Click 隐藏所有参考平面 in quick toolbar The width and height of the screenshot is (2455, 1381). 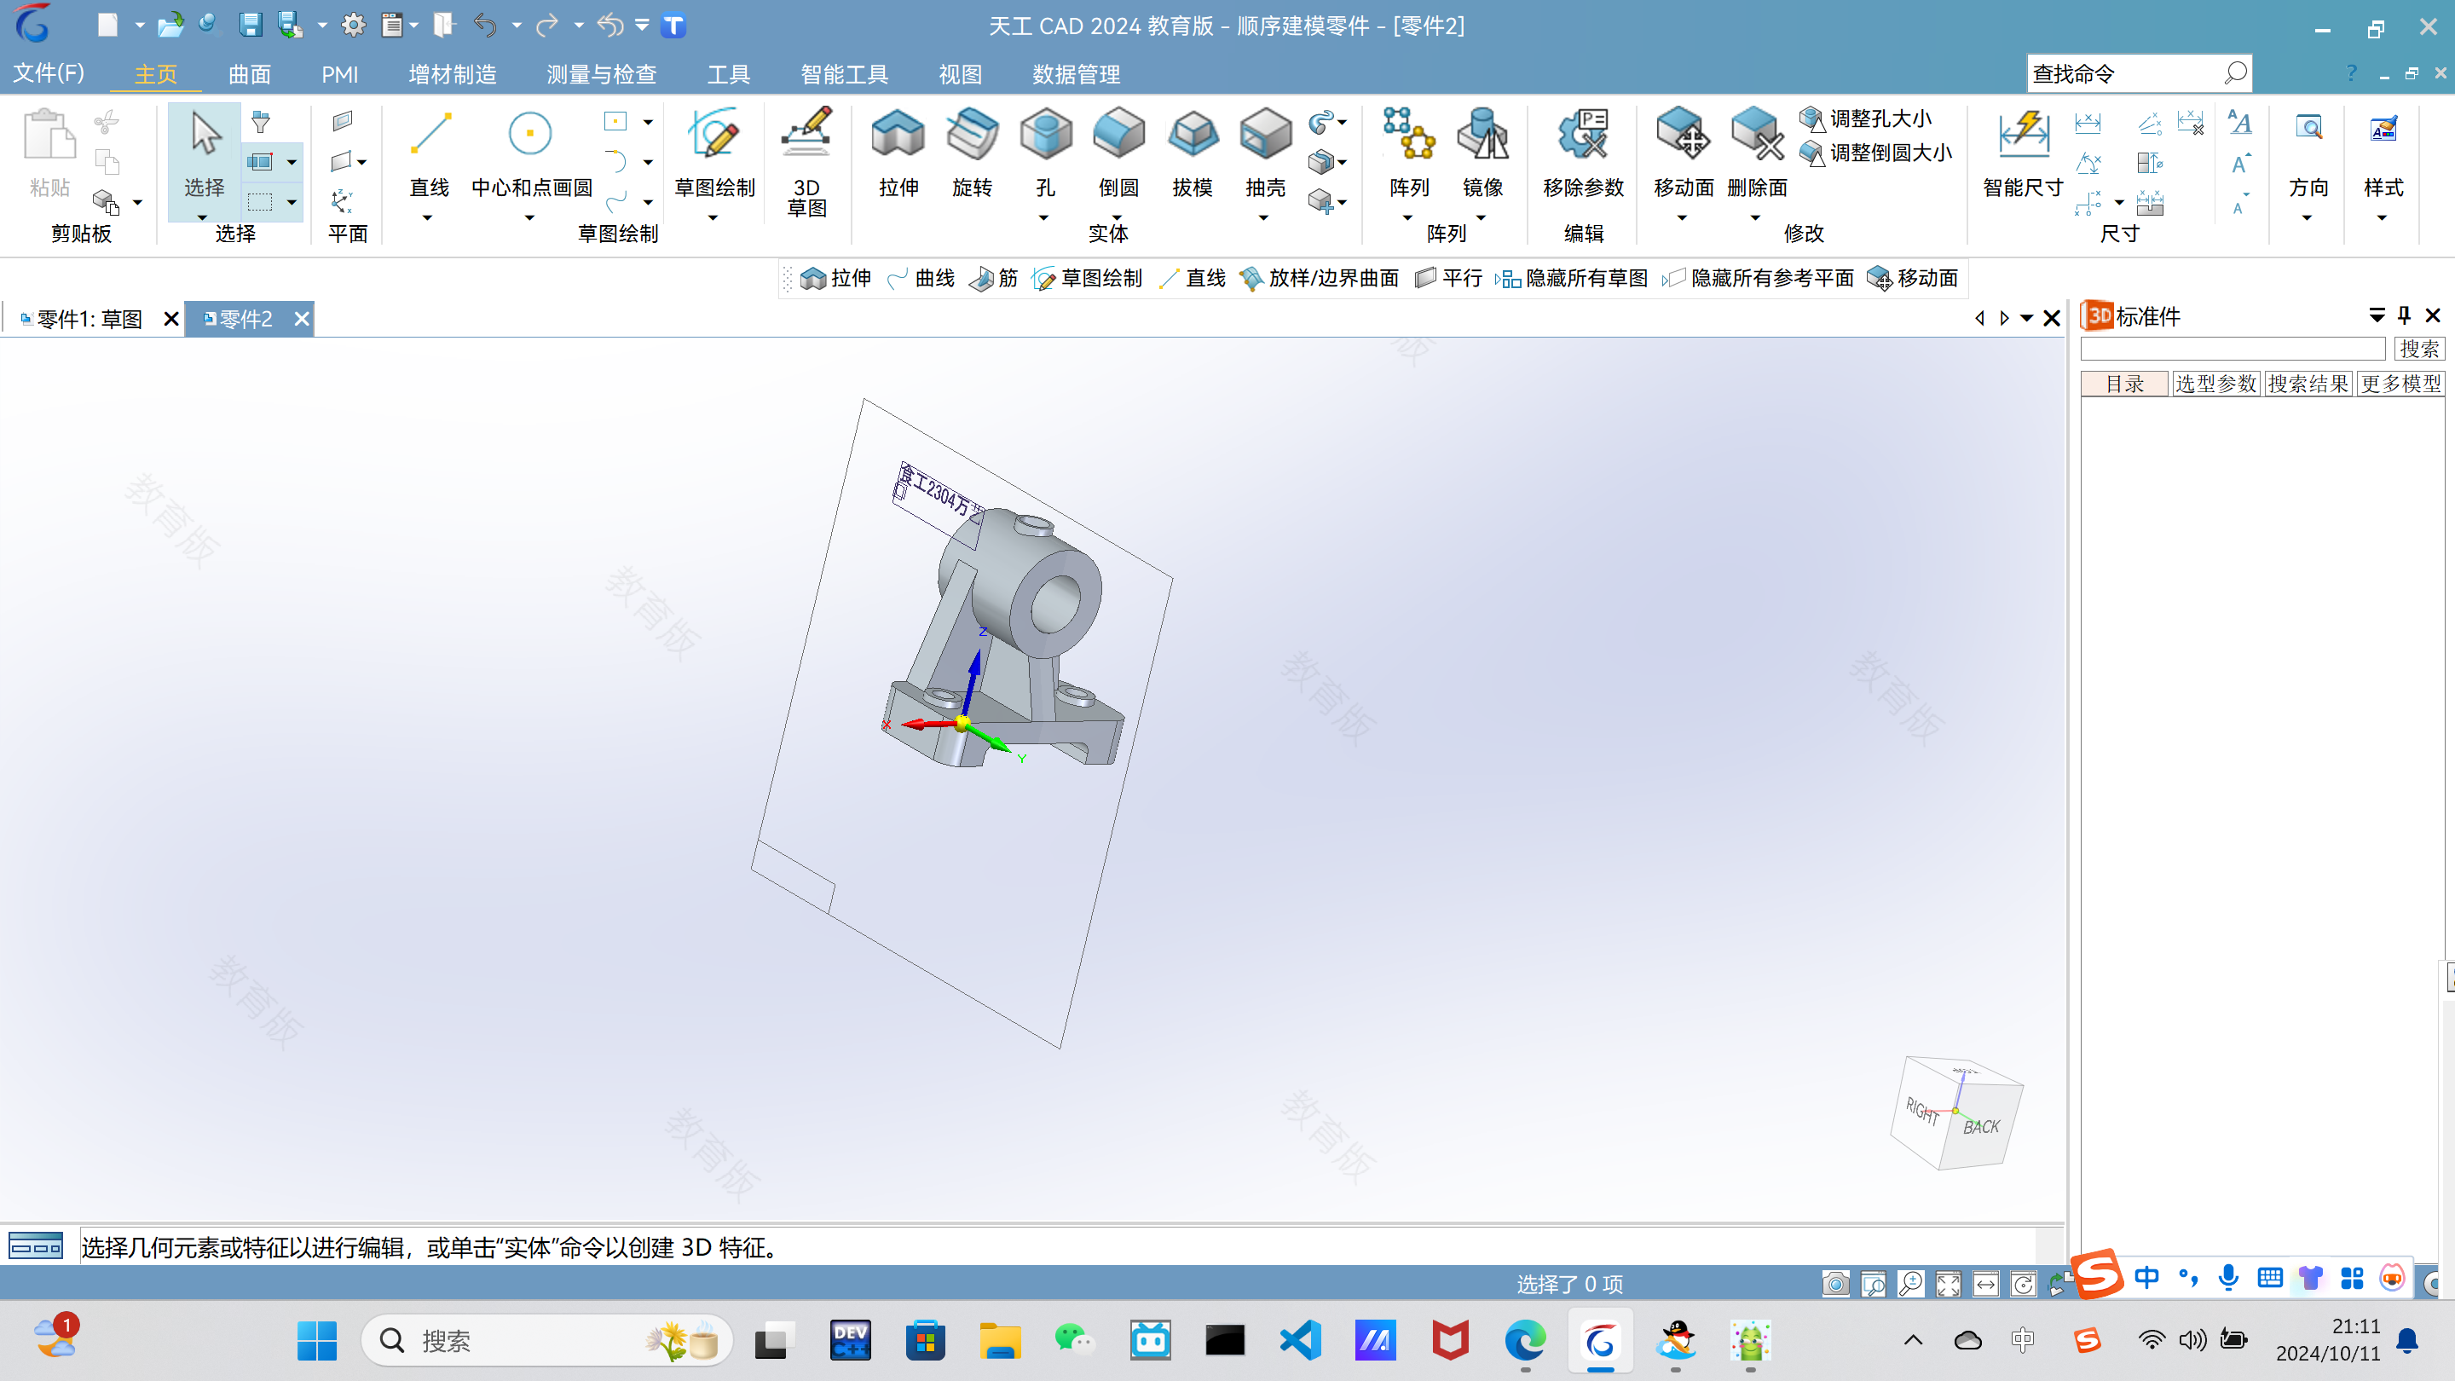(1759, 278)
